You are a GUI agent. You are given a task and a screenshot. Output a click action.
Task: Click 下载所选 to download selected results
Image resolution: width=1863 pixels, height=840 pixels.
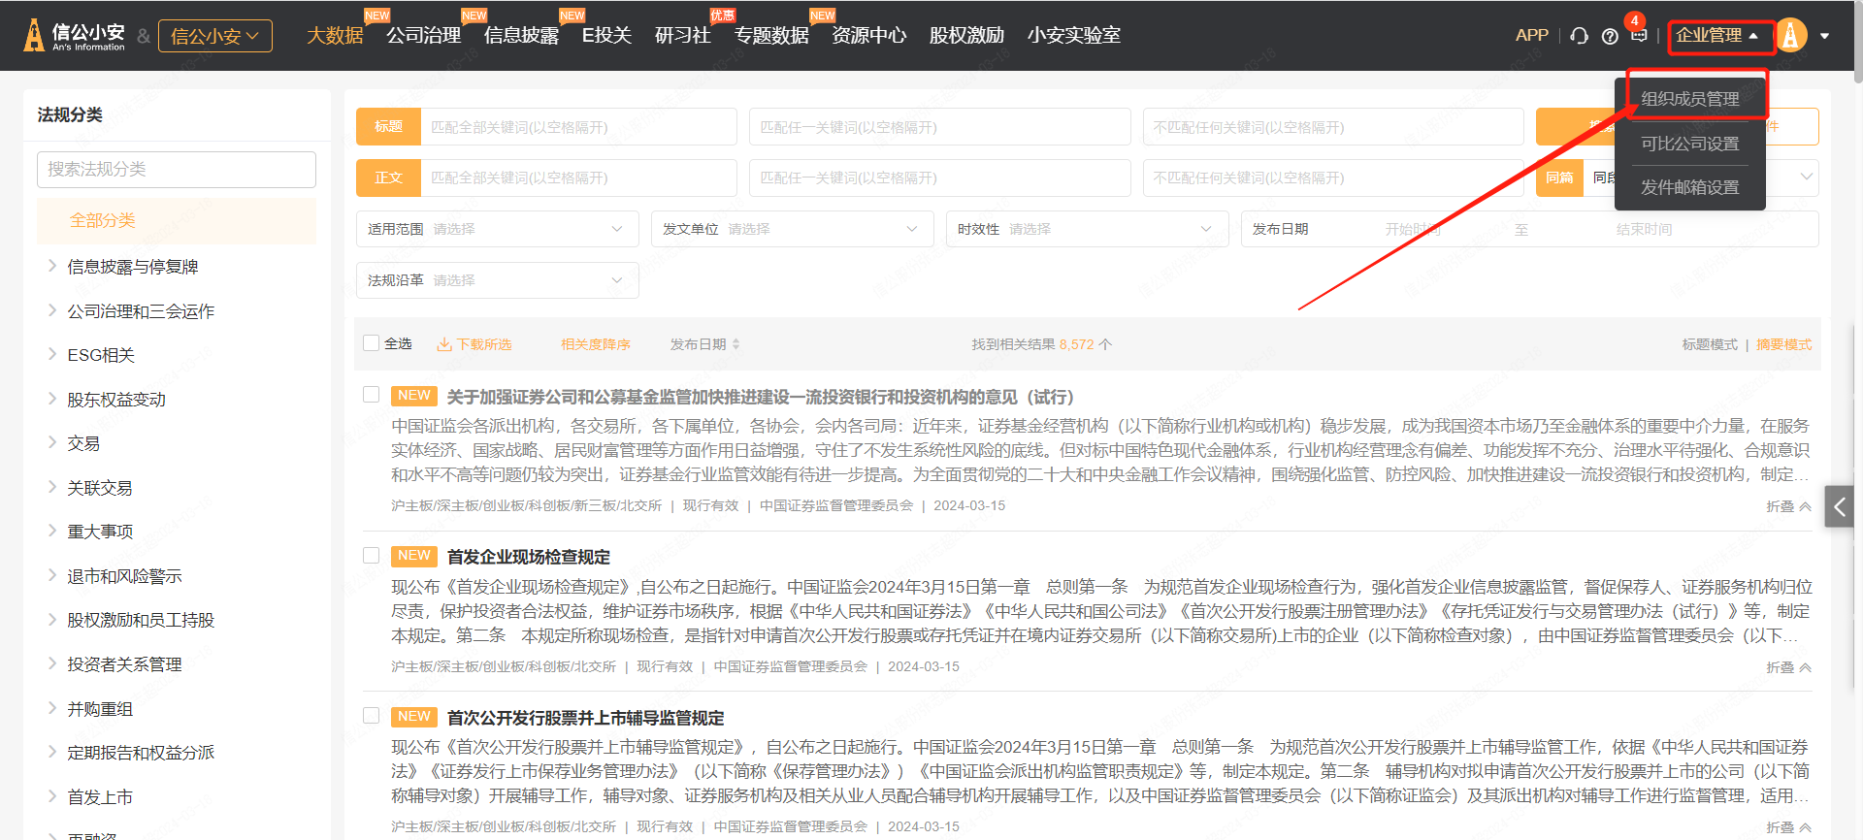[484, 344]
